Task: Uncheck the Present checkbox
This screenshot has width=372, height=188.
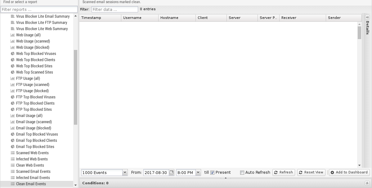Action: (213, 172)
